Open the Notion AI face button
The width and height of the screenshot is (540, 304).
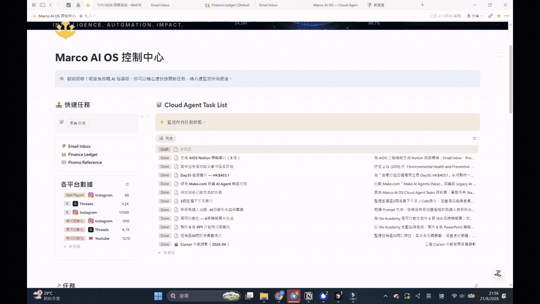(x=498, y=273)
